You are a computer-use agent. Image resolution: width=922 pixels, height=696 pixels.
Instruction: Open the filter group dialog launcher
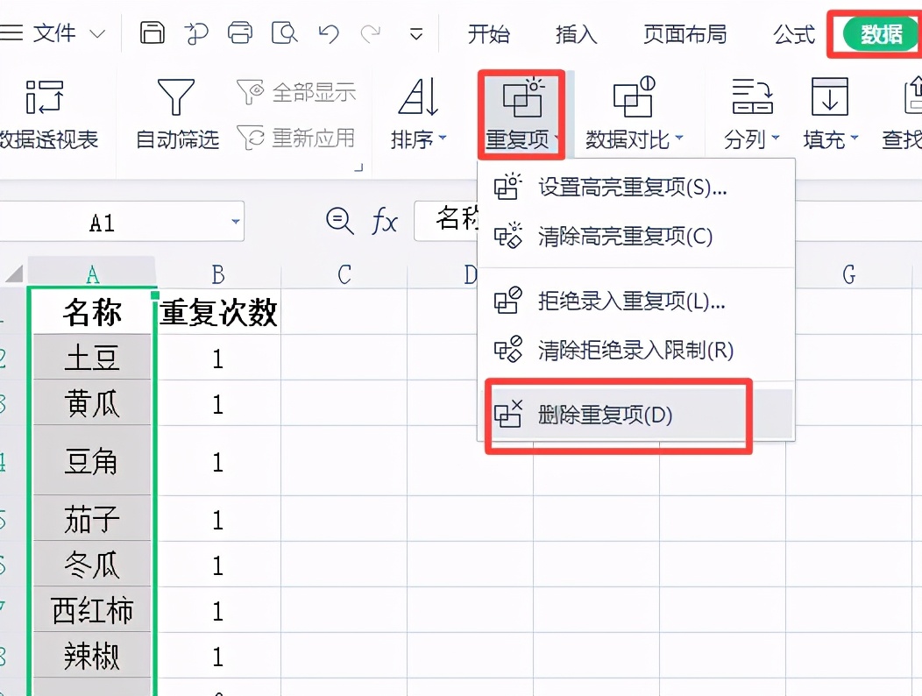(358, 167)
